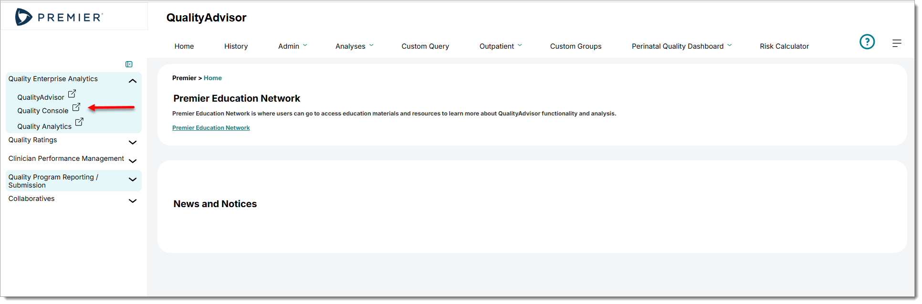Click external link icon beside Quality Console
The width and height of the screenshot is (922, 304).
coord(76,107)
